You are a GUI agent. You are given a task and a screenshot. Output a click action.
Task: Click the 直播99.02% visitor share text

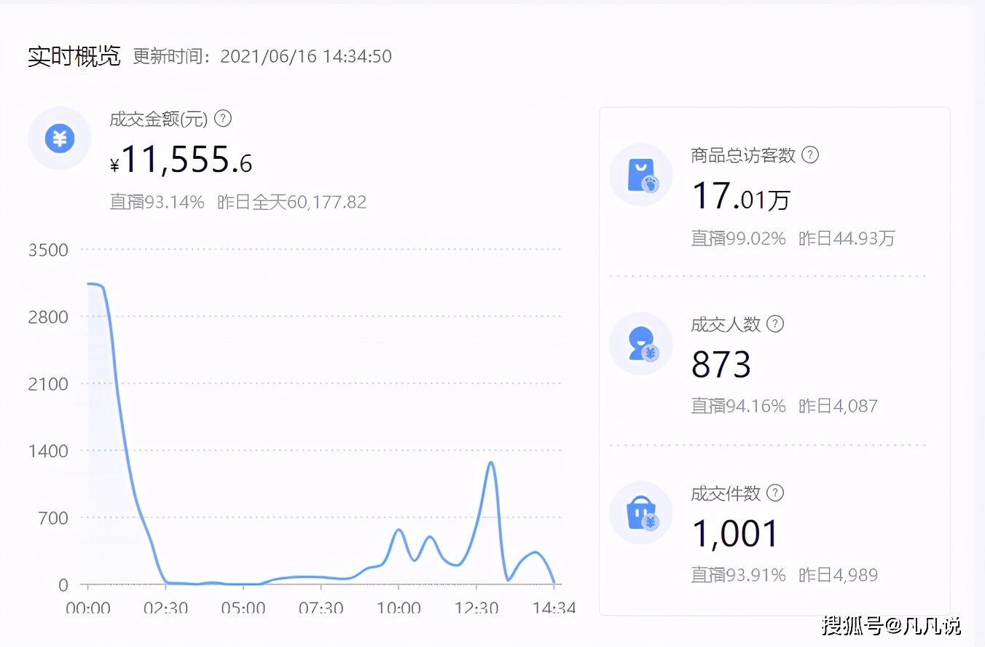[738, 238]
